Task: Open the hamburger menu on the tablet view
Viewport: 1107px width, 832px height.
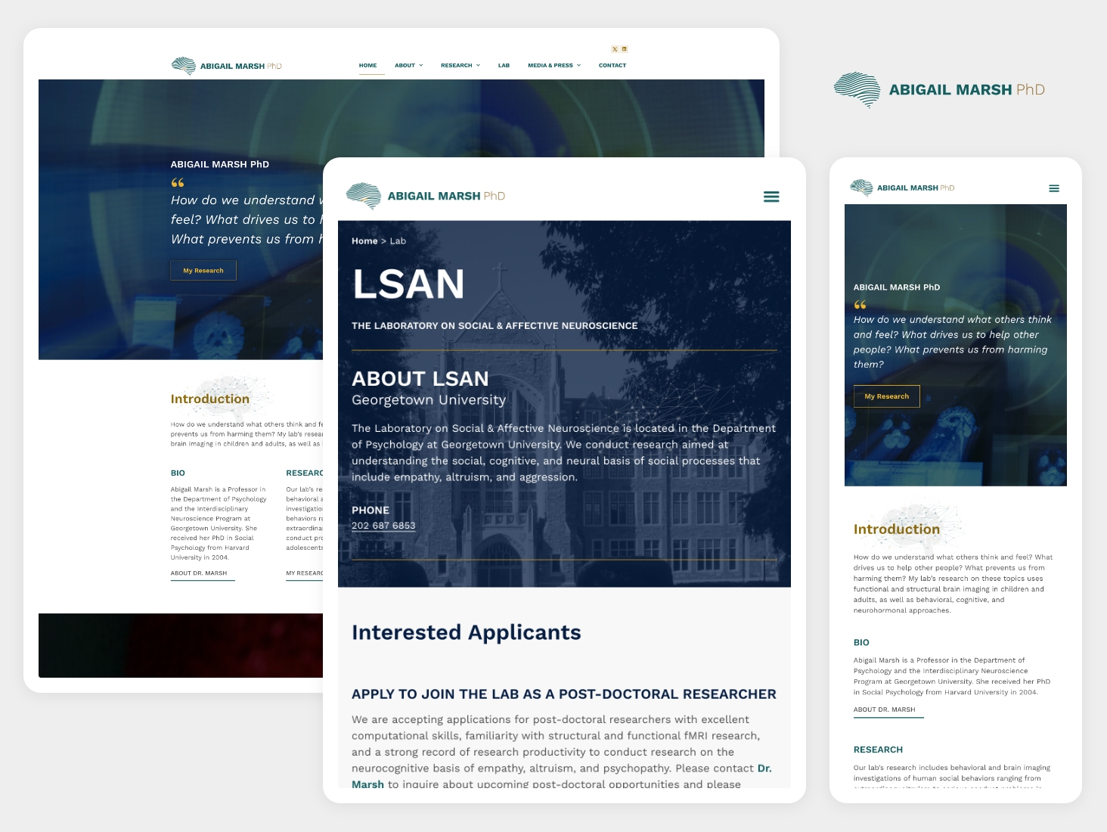Action: pos(771,197)
